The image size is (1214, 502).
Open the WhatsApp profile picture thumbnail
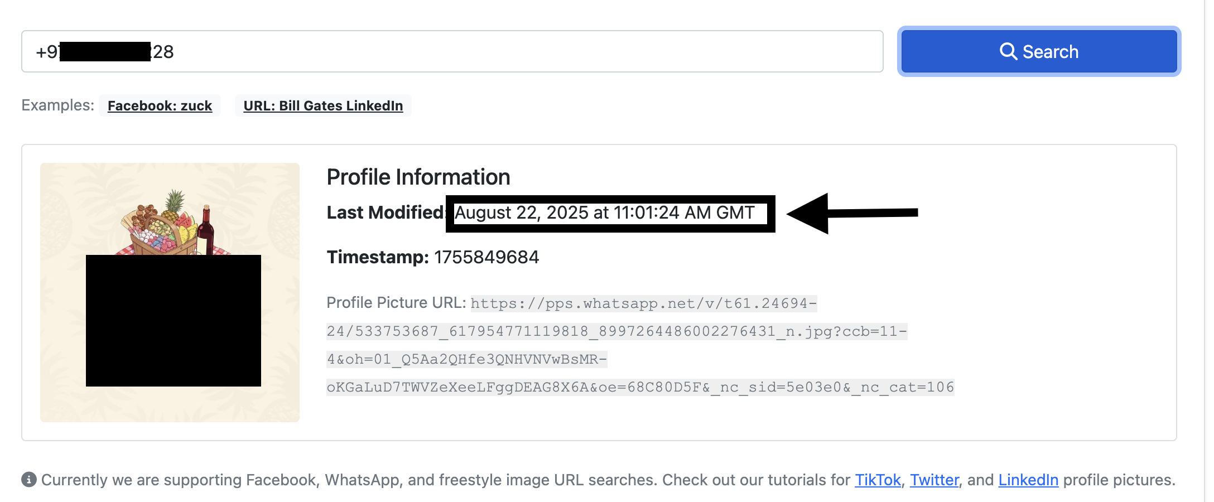pos(170,292)
